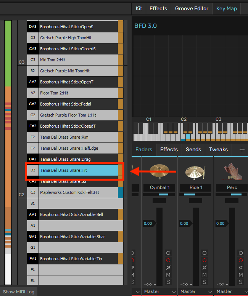The height and width of the screenshot is (296, 248).
Task: Select the Key Map tab
Action: tap(227, 8)
